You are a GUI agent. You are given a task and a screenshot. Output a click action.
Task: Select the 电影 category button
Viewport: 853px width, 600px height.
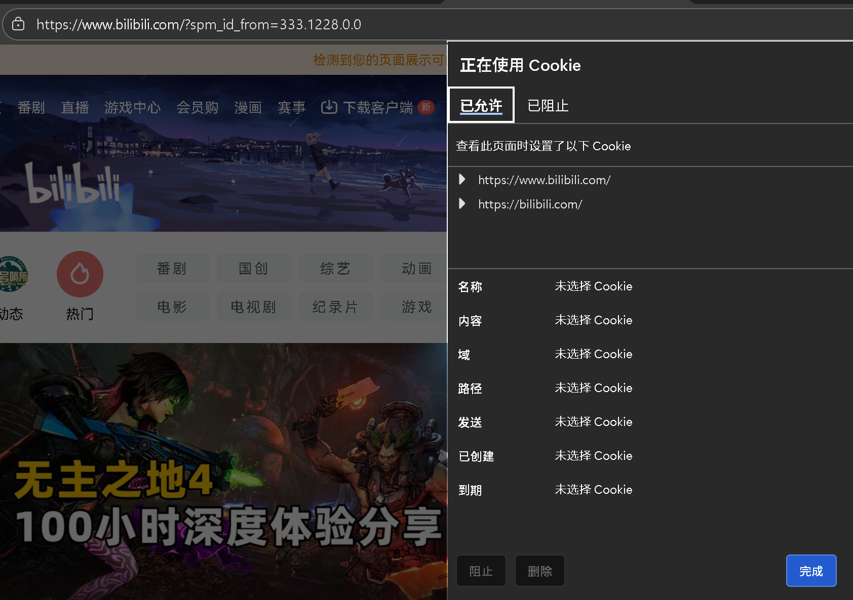click(x=172, y=307)
